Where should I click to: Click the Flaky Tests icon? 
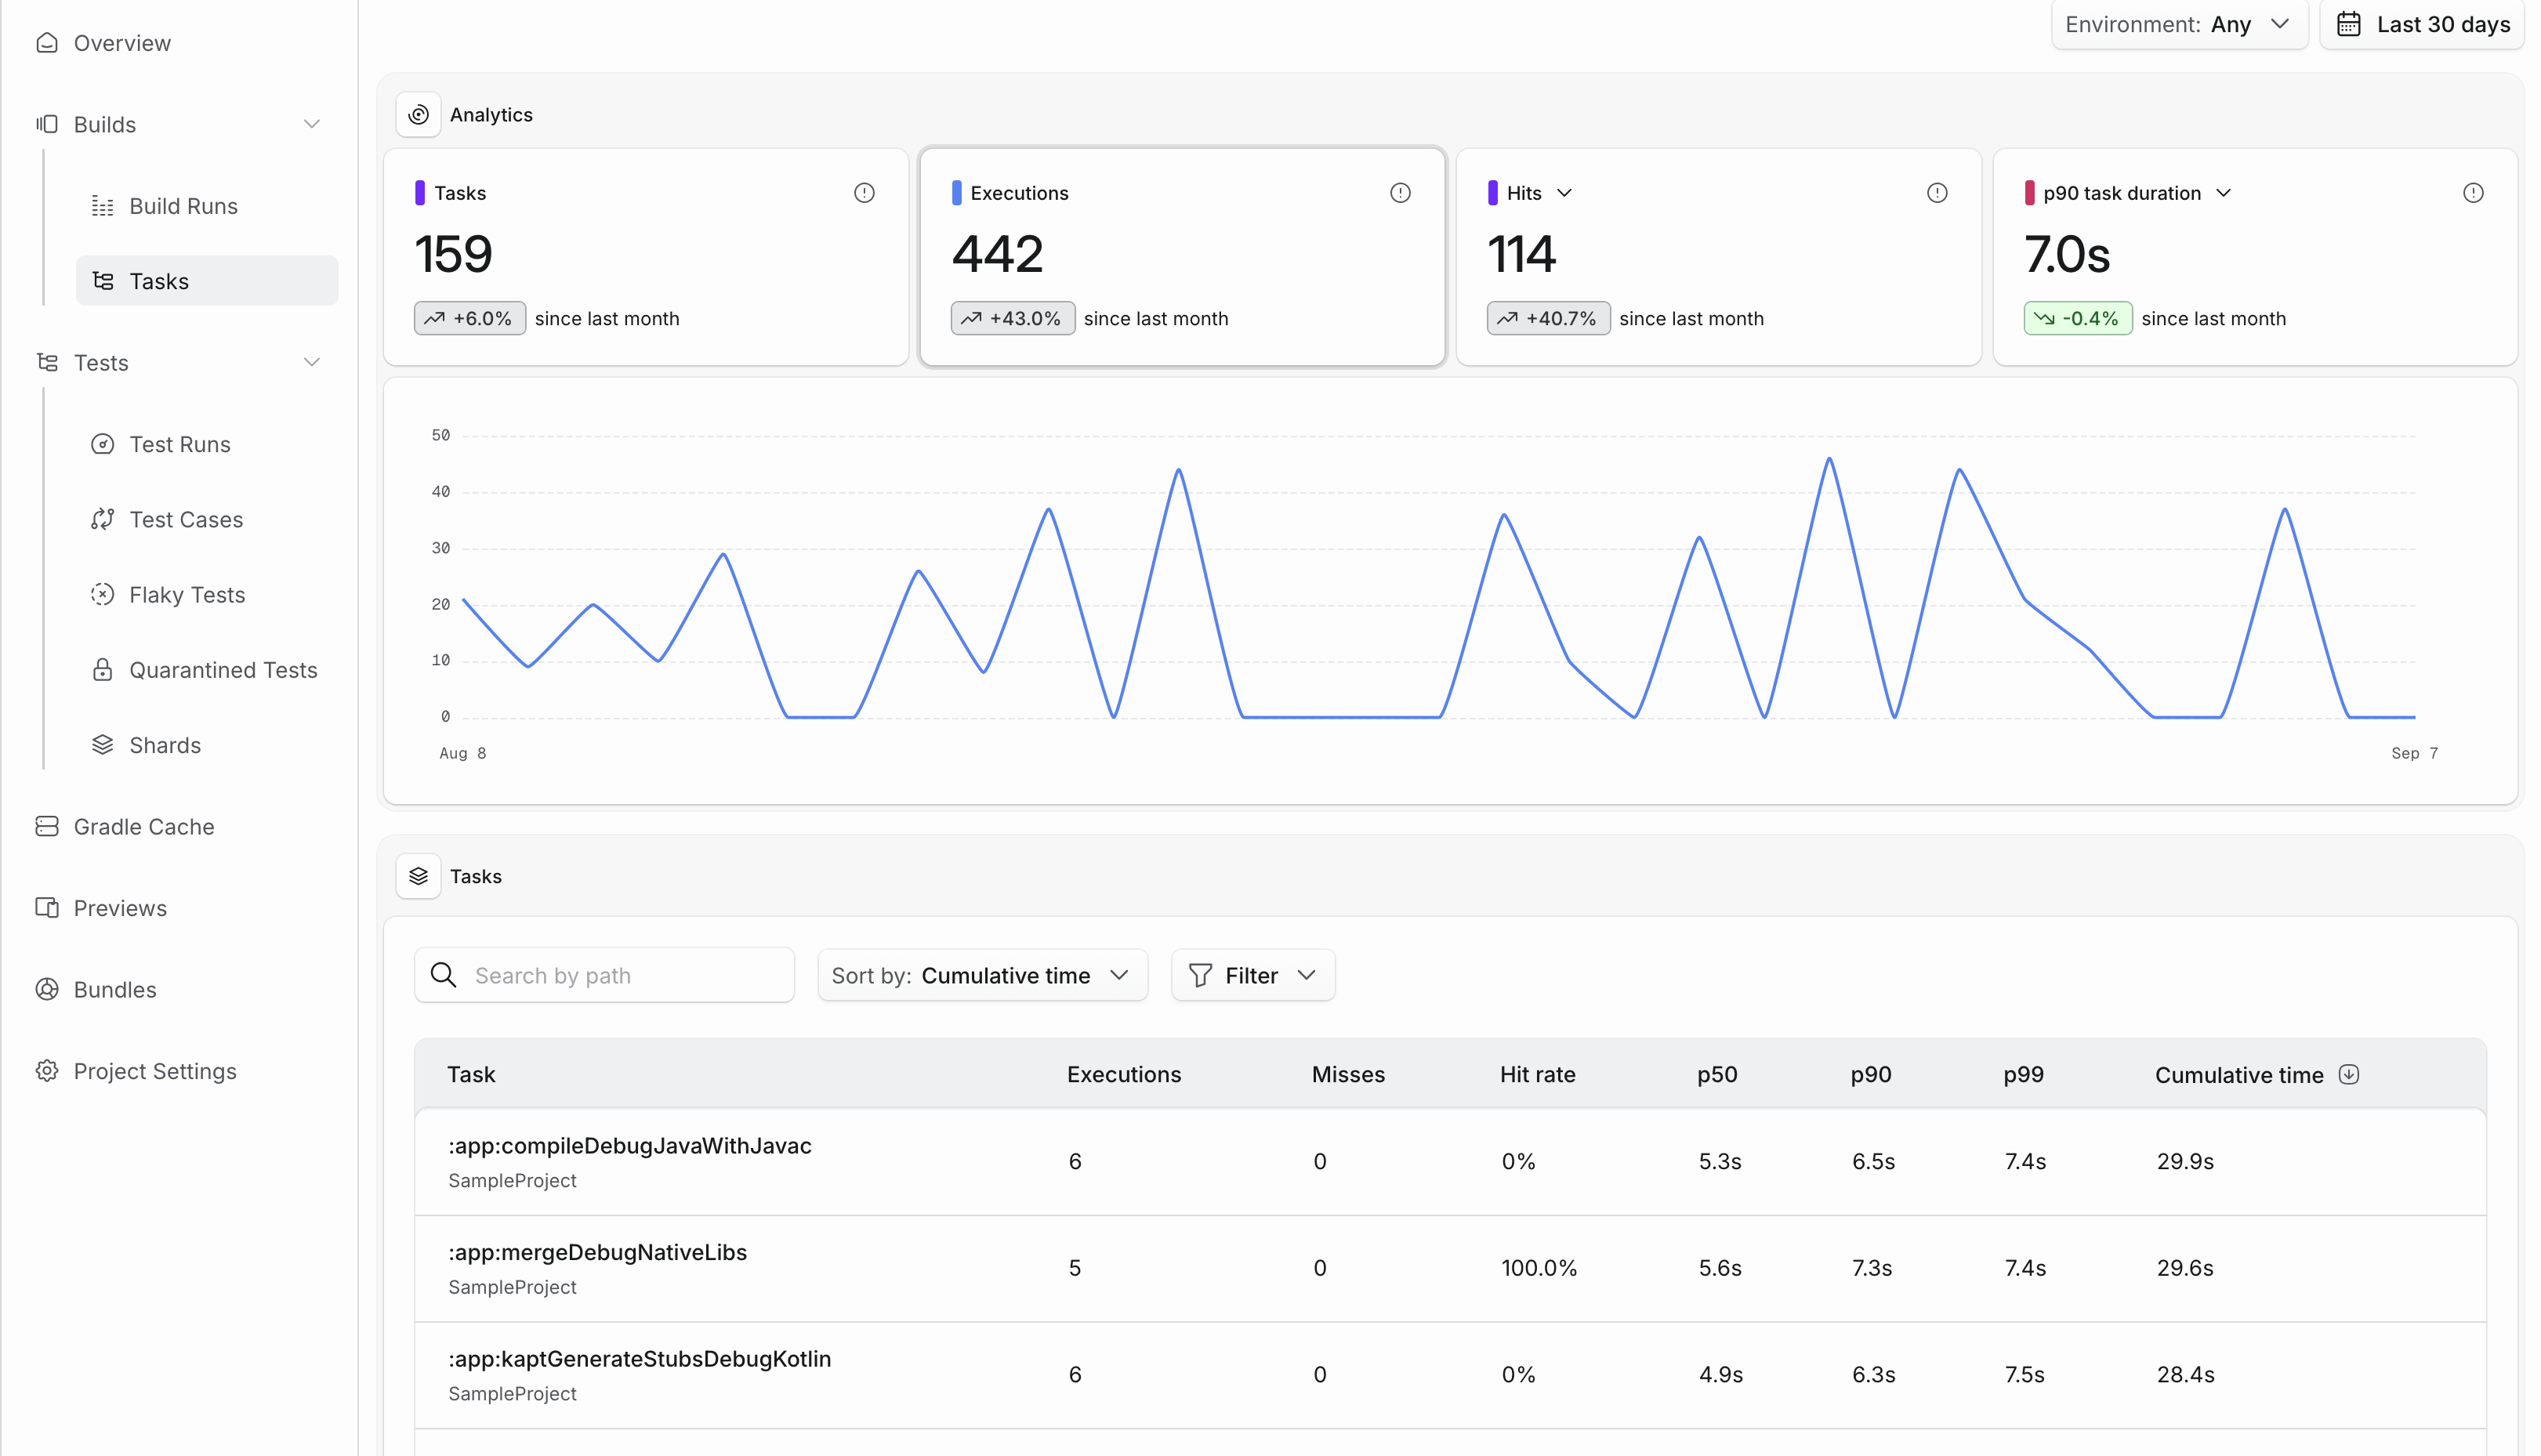tap(103, 594)
